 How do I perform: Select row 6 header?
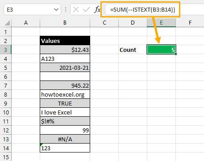pyautogui.click(x=6, y=76)
